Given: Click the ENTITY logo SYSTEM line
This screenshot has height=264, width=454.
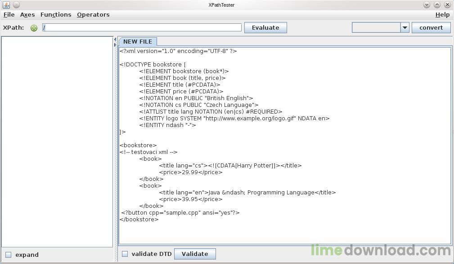Looking at the screenshot, I should (234, 119).
